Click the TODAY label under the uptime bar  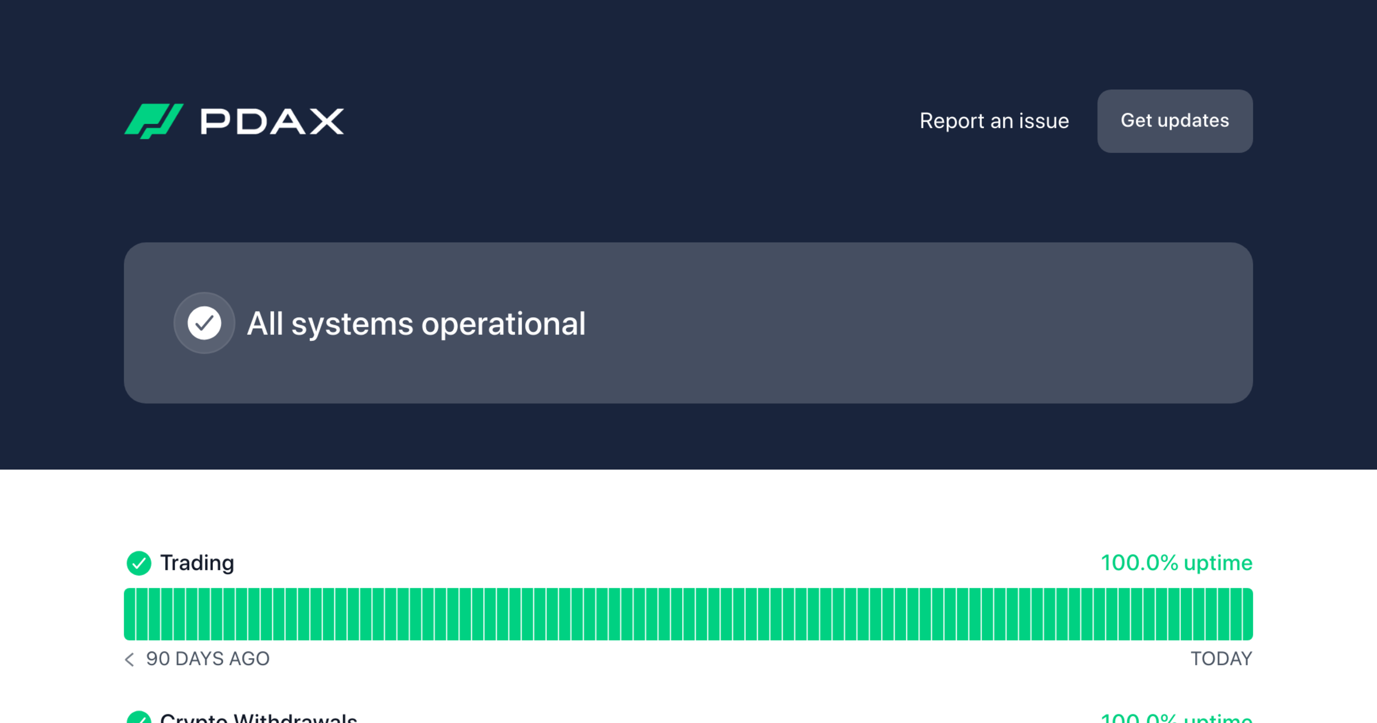click(1221, 659)
